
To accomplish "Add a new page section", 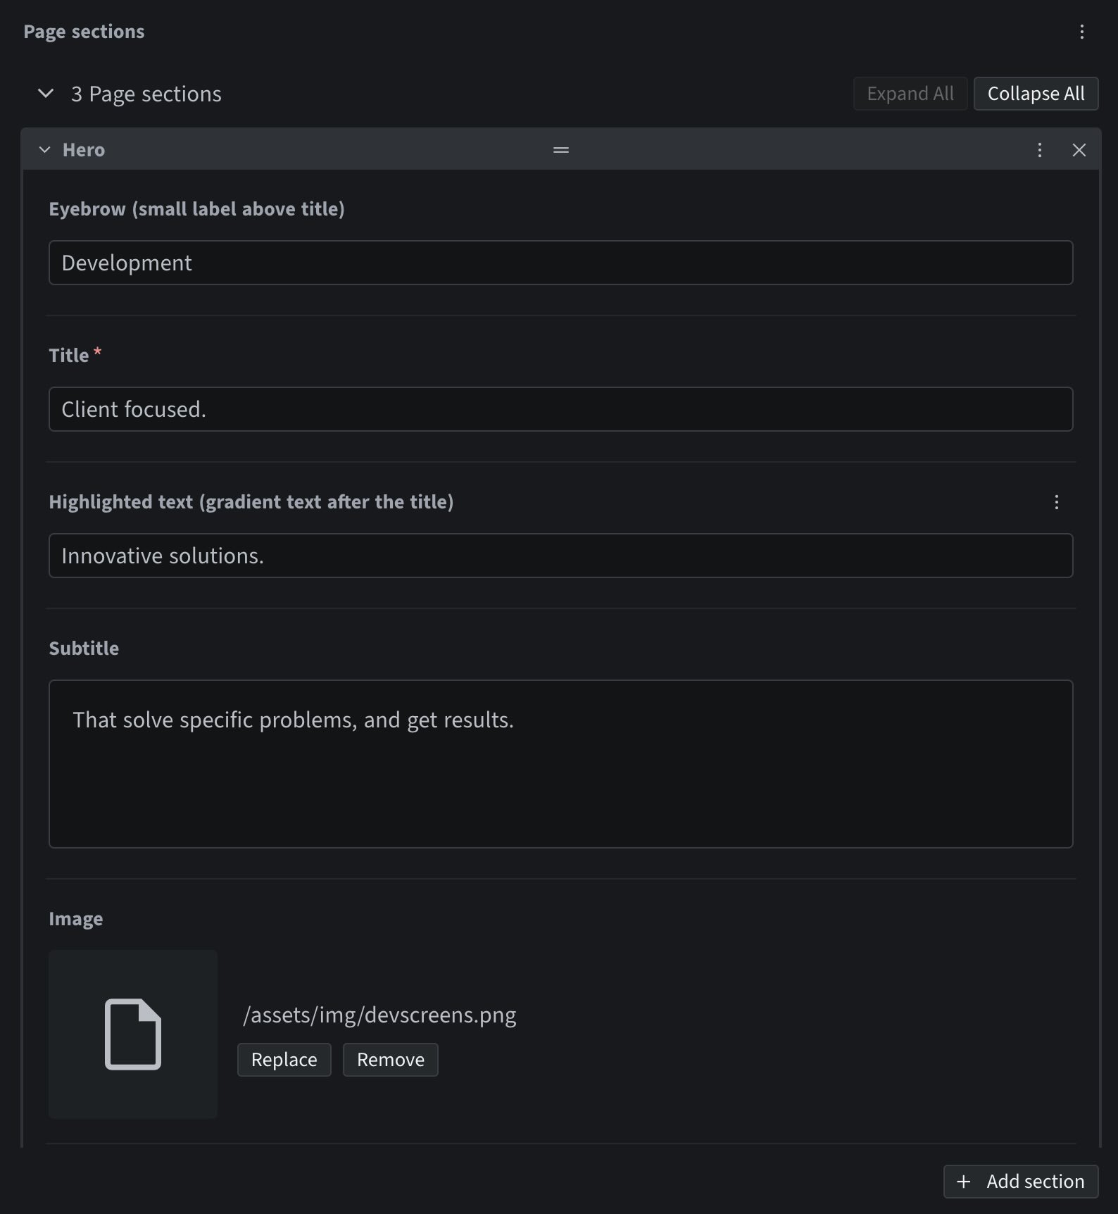I will [1021, 1182].
